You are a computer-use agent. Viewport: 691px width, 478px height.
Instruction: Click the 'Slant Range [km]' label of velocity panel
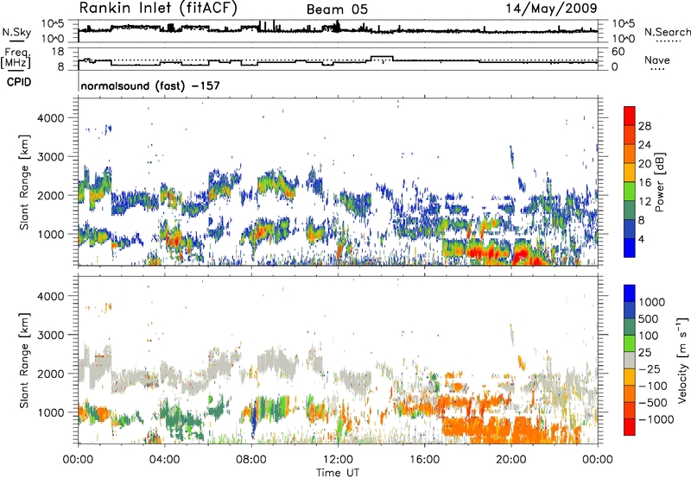(x=24, y=361)
